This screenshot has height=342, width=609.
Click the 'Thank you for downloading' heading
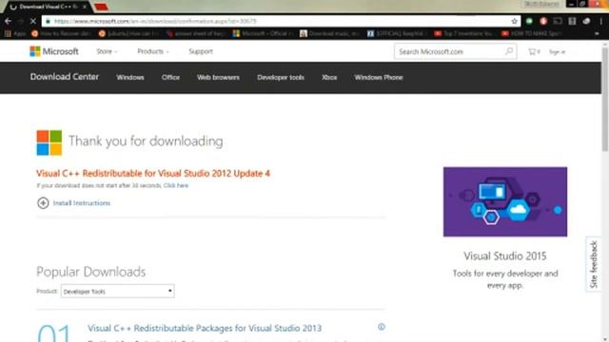pyautogui.click(x=146, y=142)
